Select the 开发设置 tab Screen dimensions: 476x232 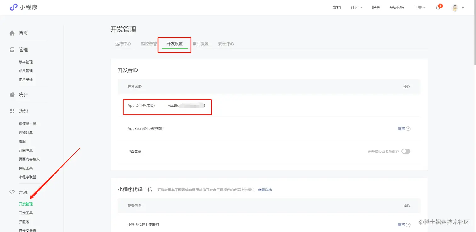pos(175,44)
